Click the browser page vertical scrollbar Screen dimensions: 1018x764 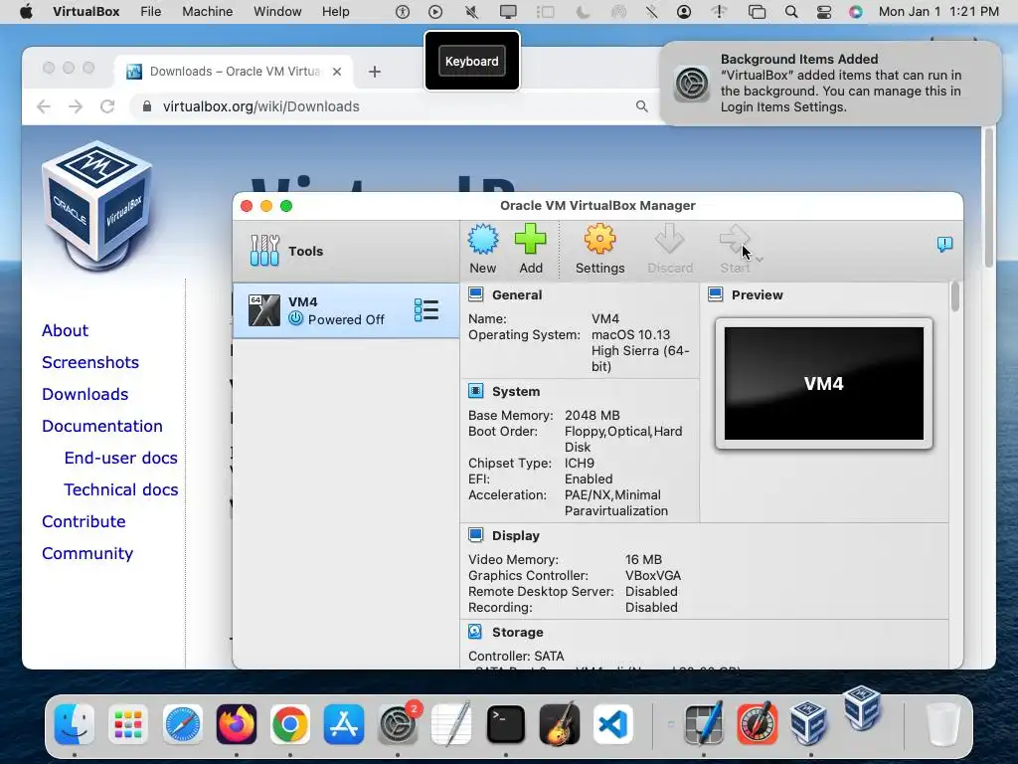(x=989, y=198)
